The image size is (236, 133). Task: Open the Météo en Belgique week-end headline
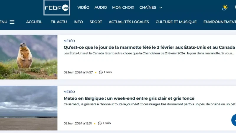pyautogui.click(x=129, y=98)
